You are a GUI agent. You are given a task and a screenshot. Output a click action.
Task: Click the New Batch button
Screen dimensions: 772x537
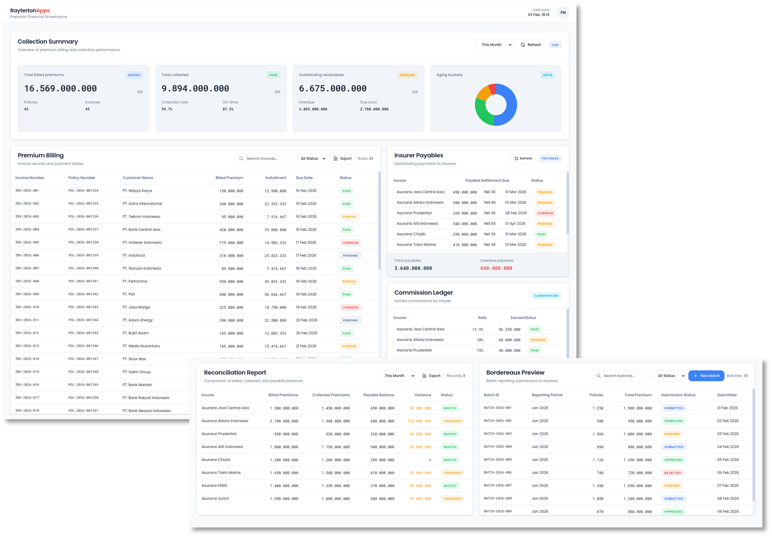coord(707,376)
